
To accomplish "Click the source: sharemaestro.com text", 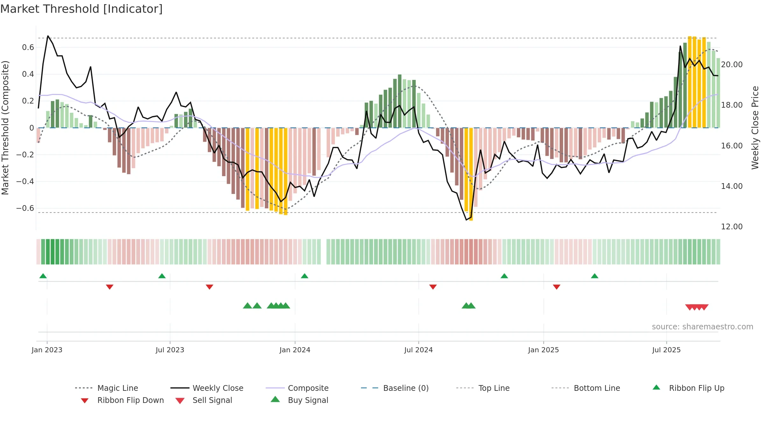I will pyautogui.click(x=703, y=327).
